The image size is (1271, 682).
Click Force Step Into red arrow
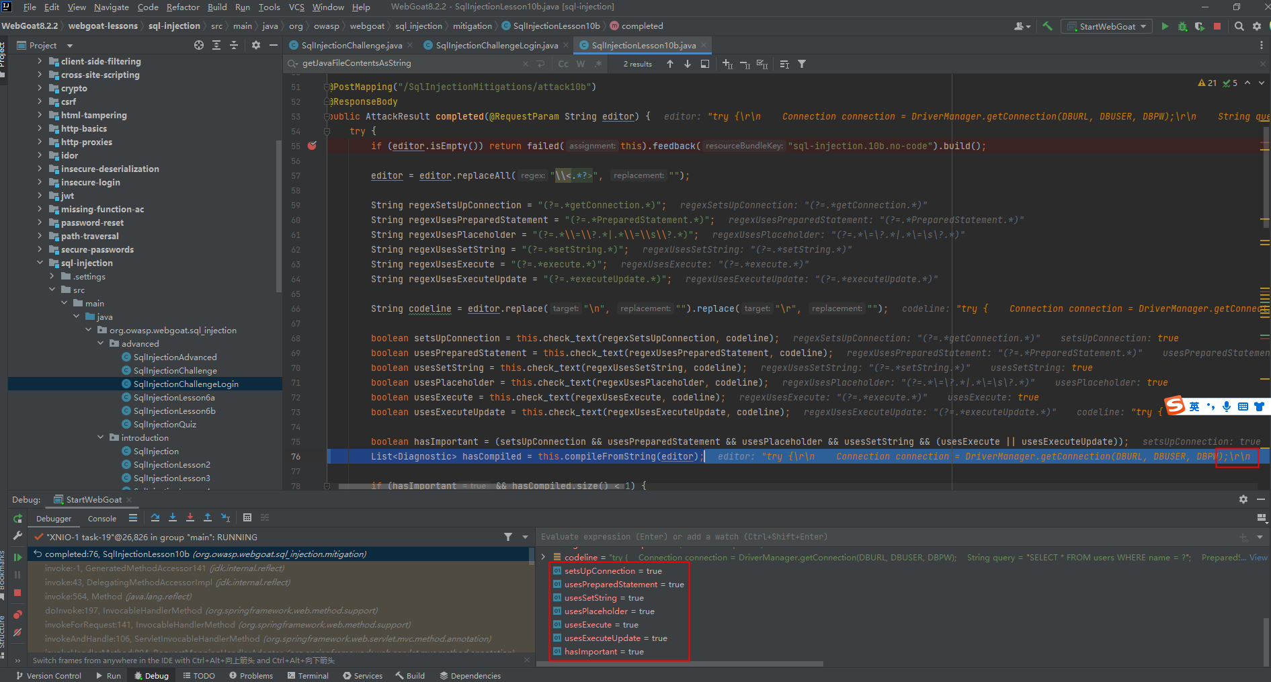(x=190, y=517)
